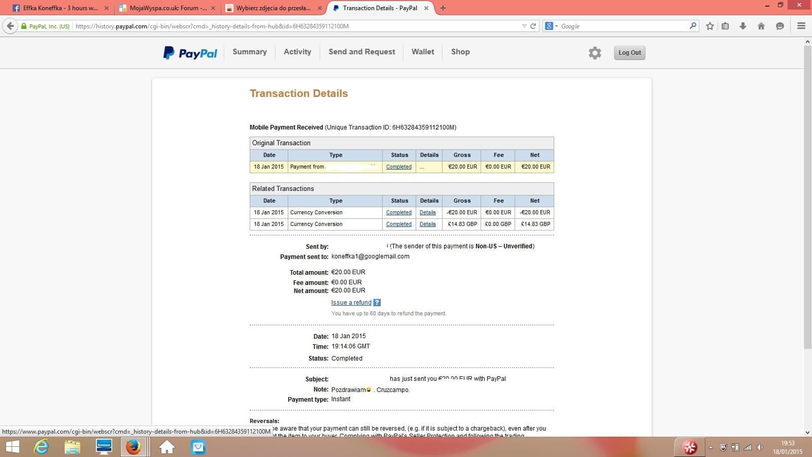Open Details link in £14.83 GBP row

pos(428,224)
